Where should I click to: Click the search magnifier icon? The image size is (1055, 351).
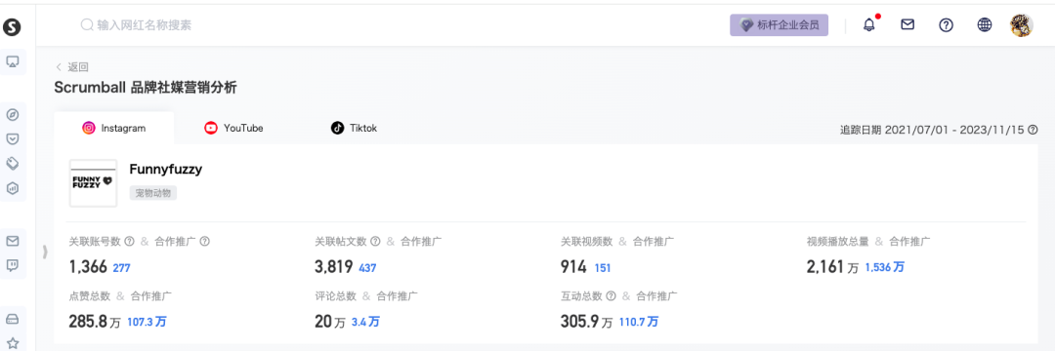[87, 24]
